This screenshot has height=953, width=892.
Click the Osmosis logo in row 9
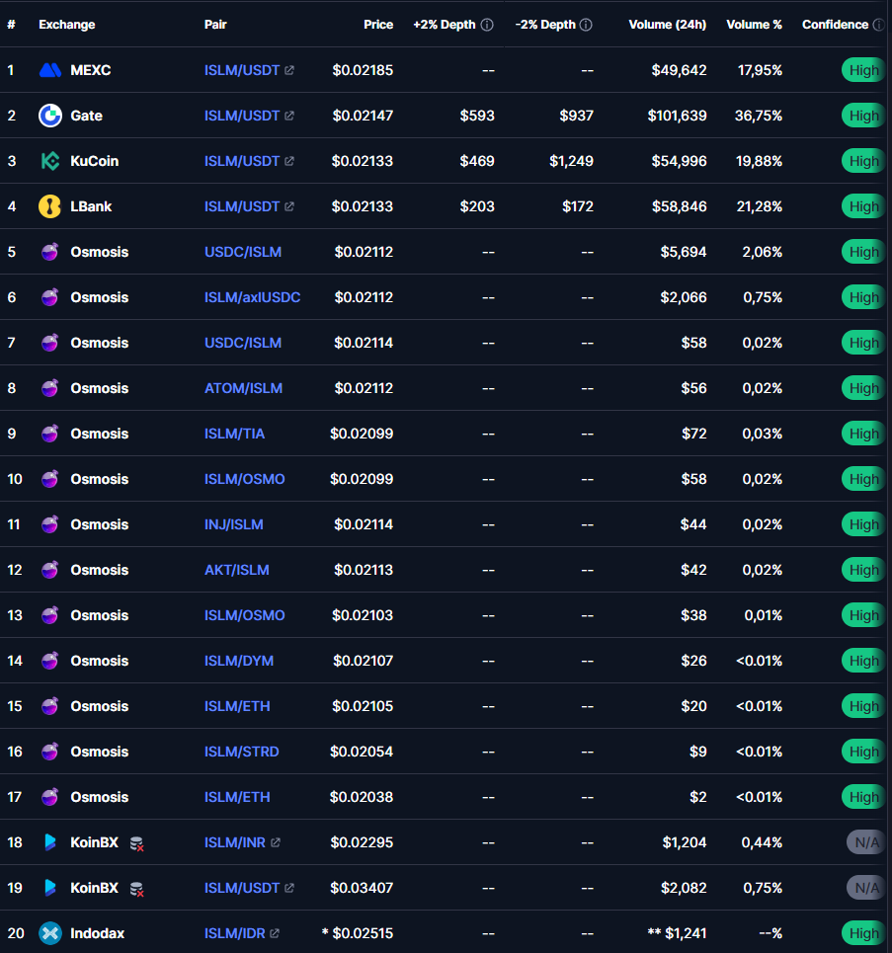pyautogui.click(x=49, y=434)
